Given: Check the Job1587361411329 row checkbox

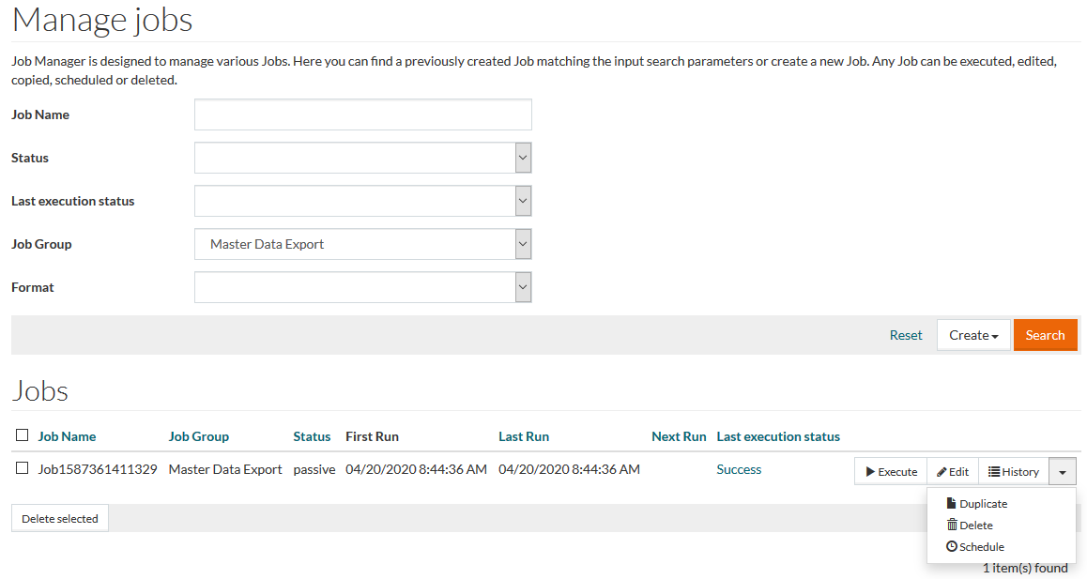Looking at the screenshot, I should 23,468.
